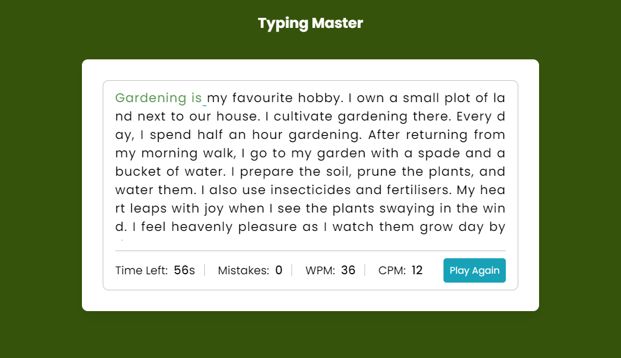Click the WPM label

[320, 271]
